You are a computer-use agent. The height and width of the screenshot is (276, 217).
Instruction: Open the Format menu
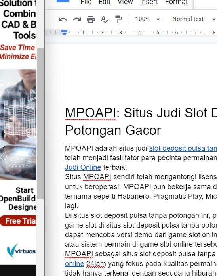click(176, 2)
